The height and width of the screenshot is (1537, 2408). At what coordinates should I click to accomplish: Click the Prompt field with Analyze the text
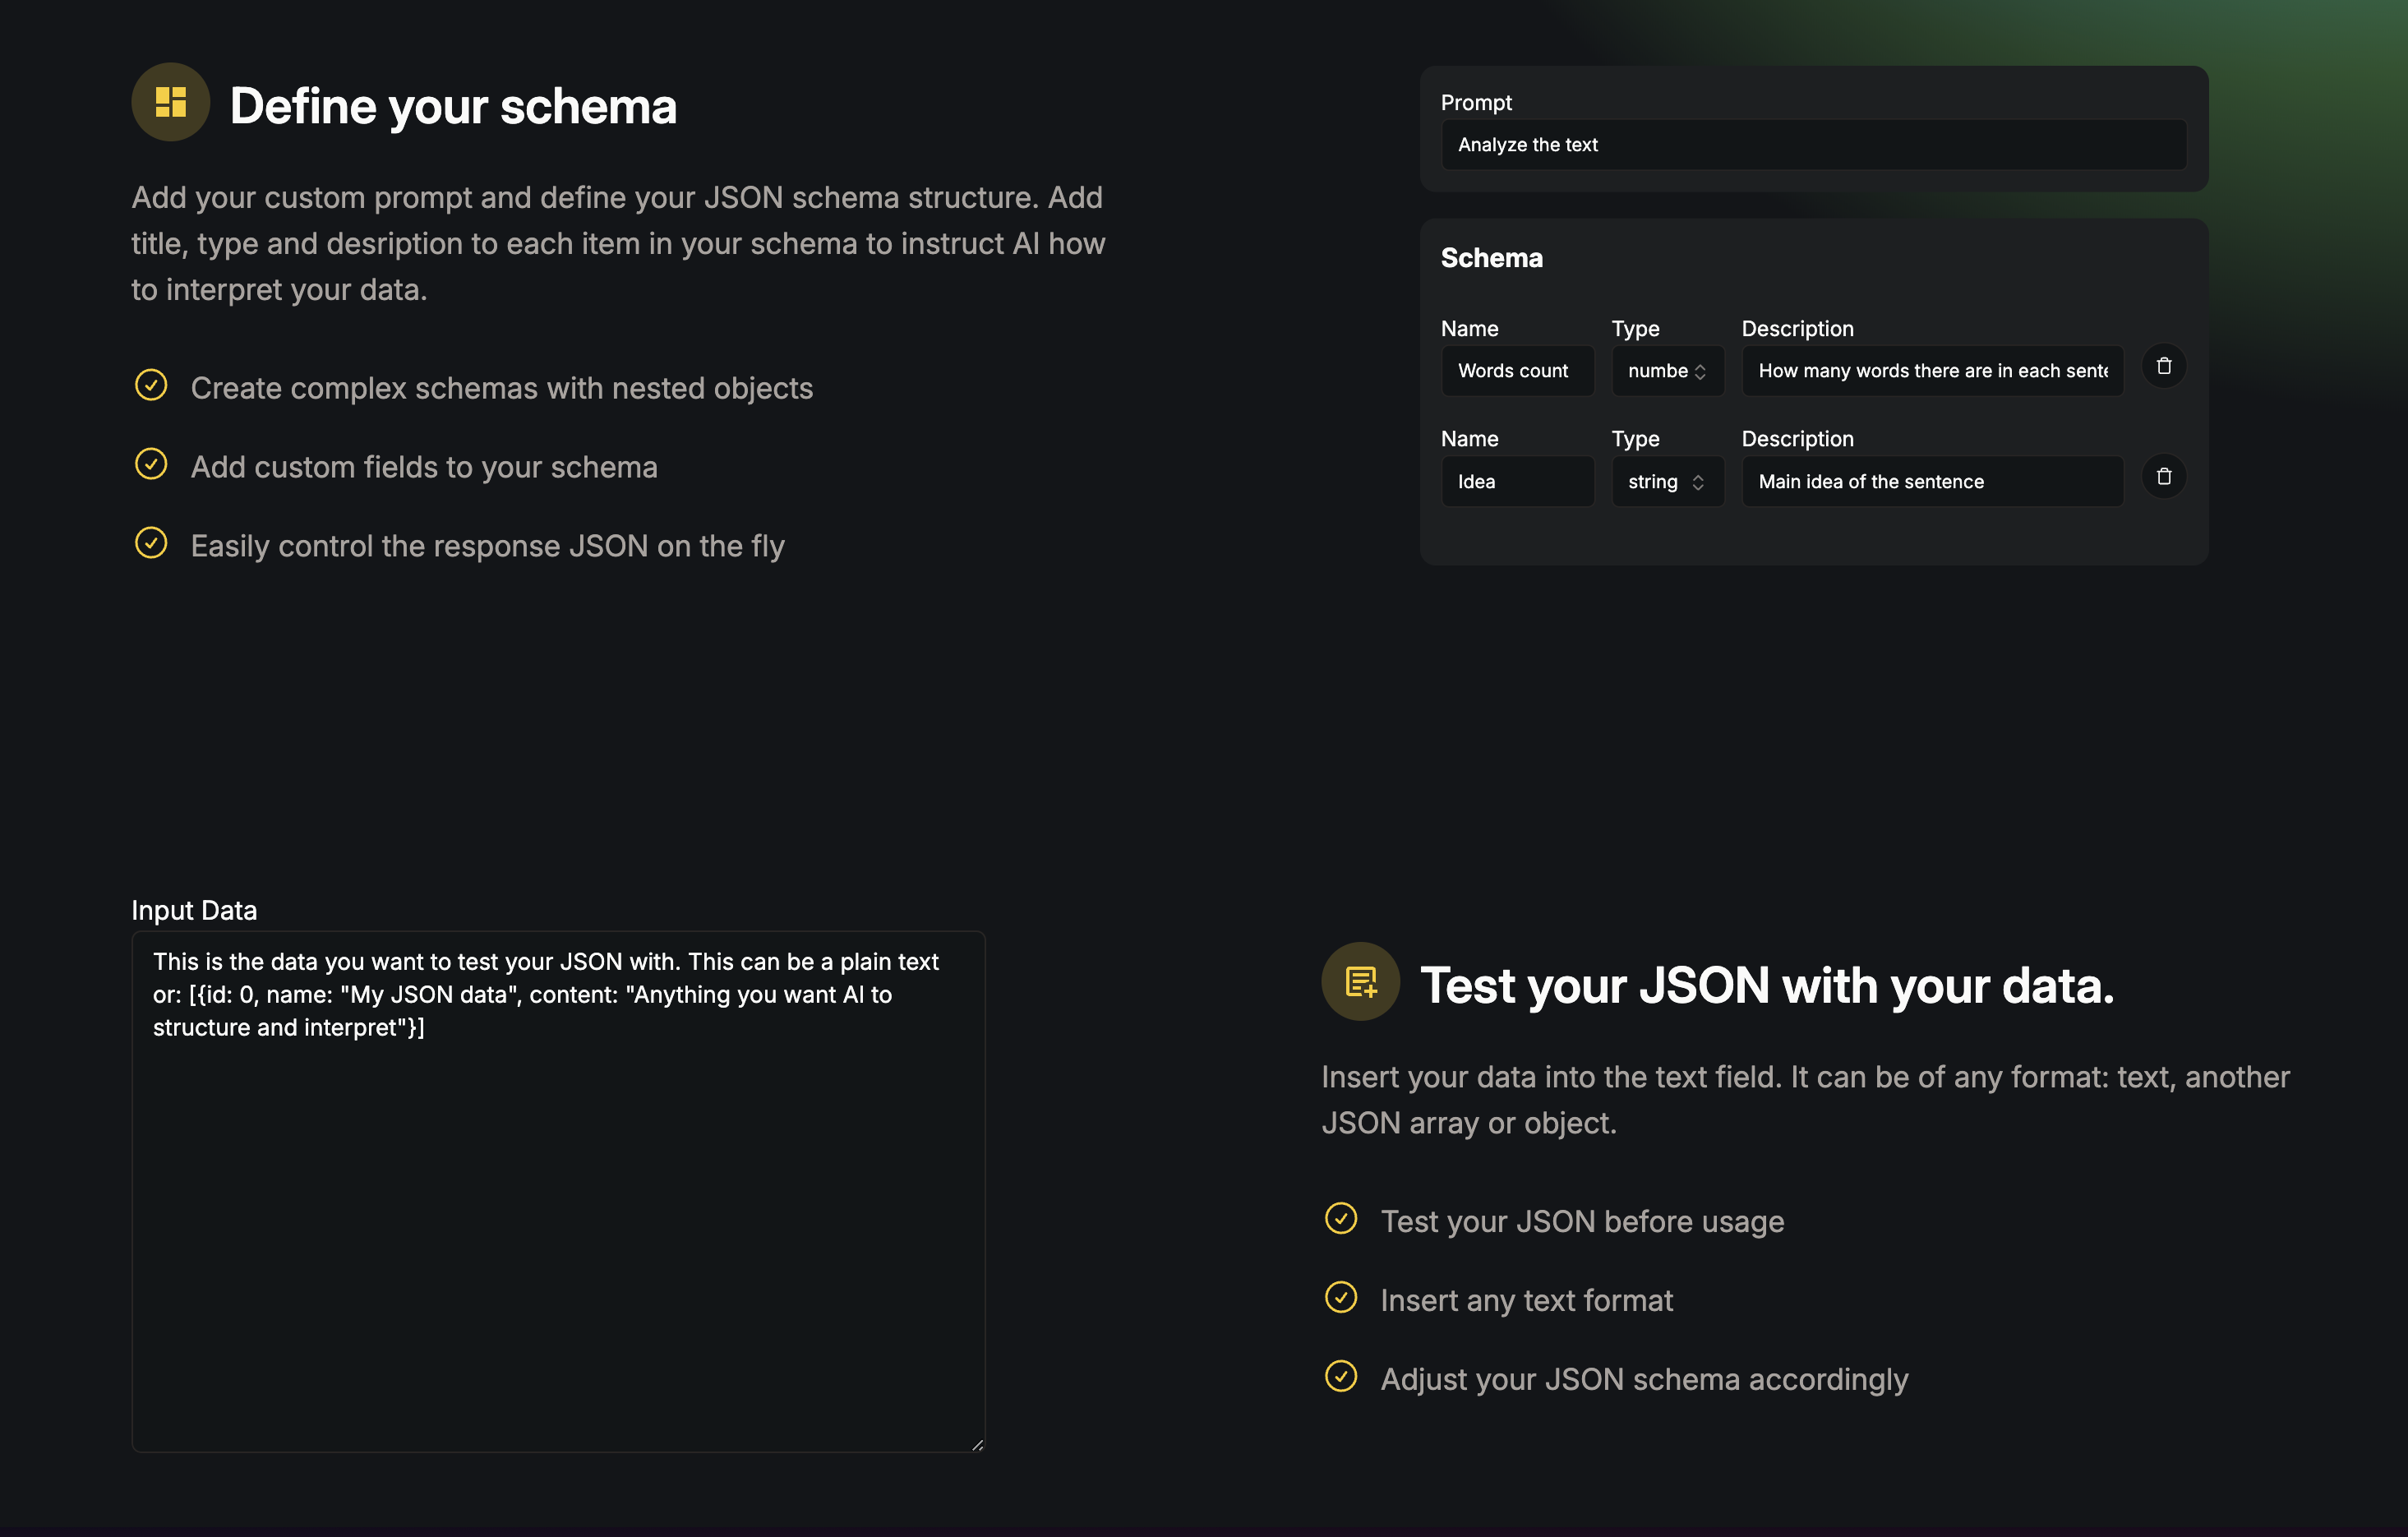pyautogui.click(x=1812, y=145)
